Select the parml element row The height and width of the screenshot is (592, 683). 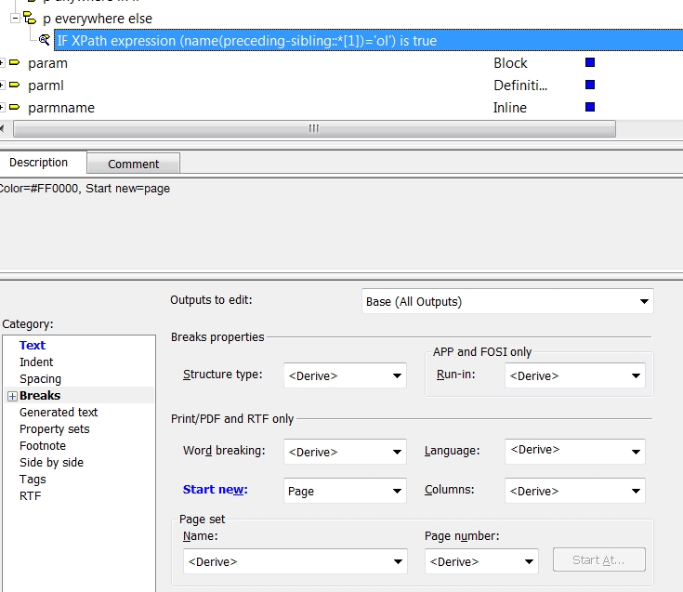click(x=46, y=86)
